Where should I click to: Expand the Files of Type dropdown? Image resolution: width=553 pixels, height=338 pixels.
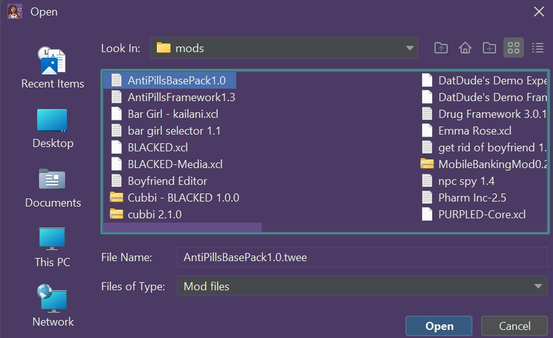(537, 286)
